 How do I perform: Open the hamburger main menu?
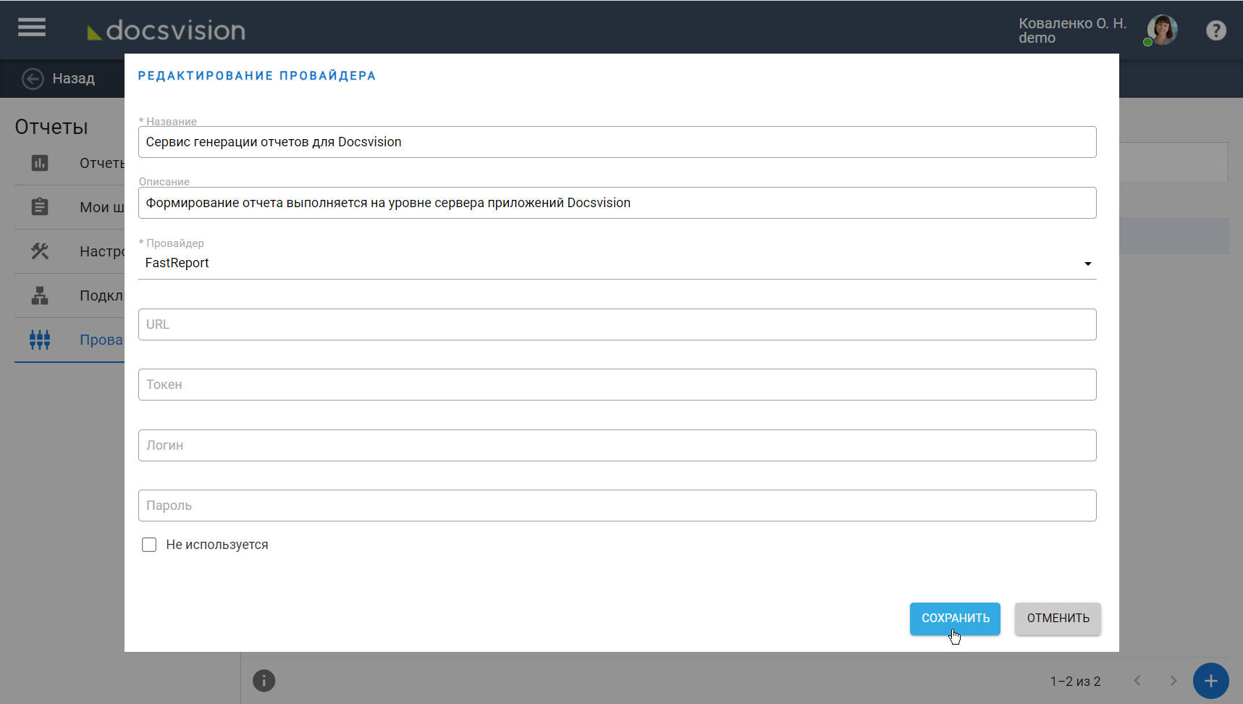click(x=32, y=28)
